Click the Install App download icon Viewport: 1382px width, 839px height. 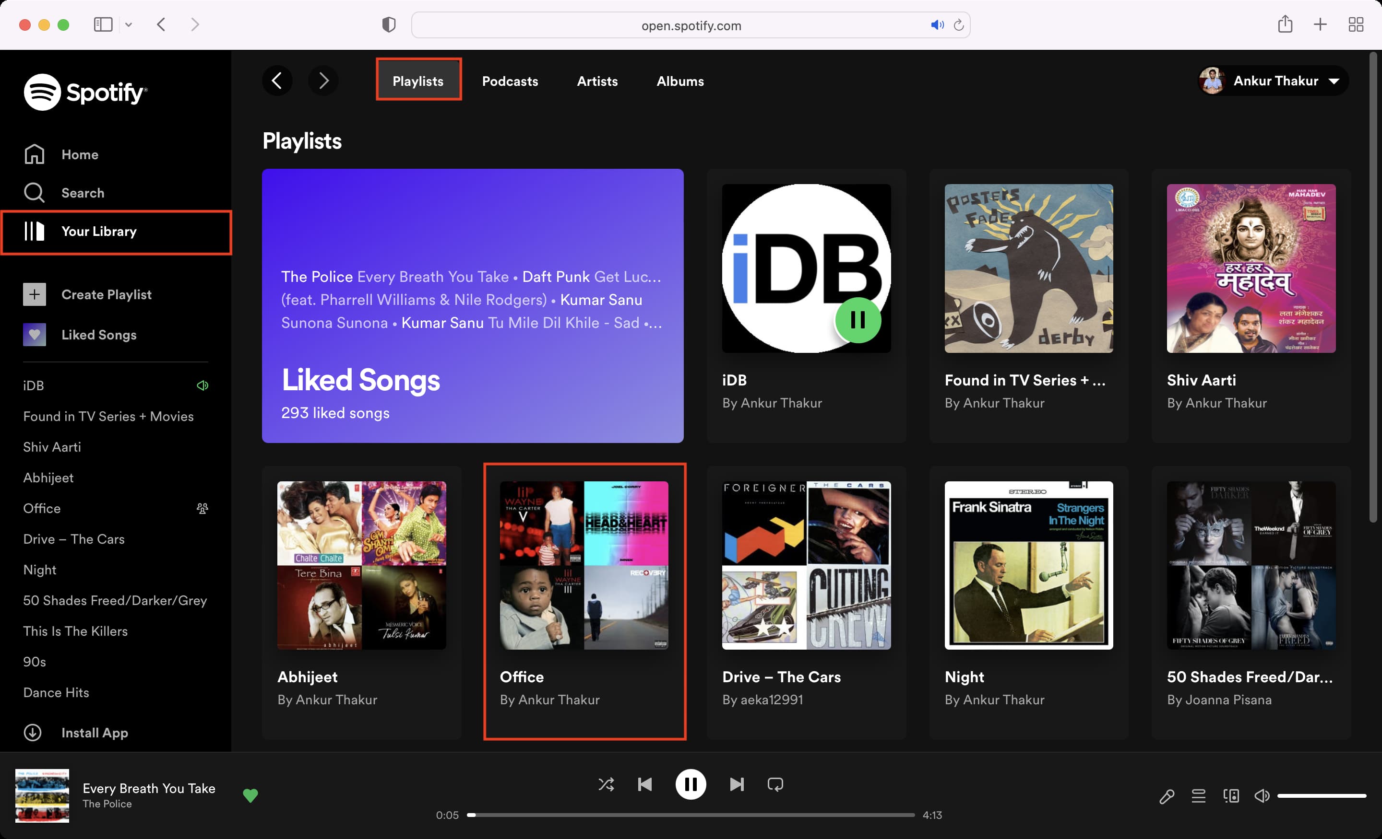[33, 733]
